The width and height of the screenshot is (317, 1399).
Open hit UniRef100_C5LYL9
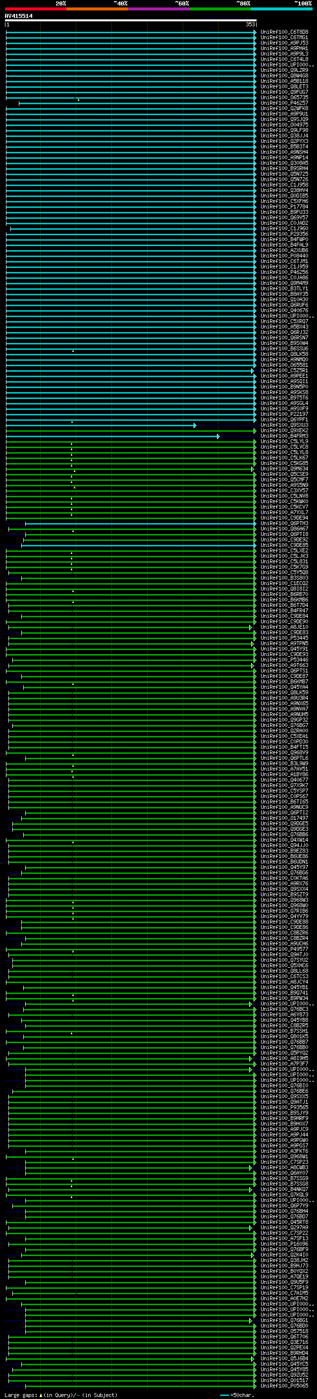tap(284, 442)
